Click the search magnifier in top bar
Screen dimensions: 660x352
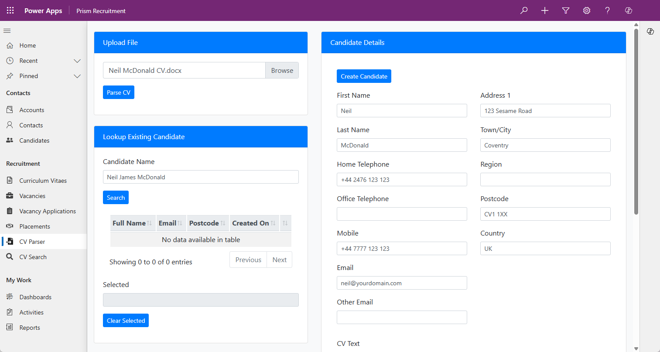click(x=524, y=10)
